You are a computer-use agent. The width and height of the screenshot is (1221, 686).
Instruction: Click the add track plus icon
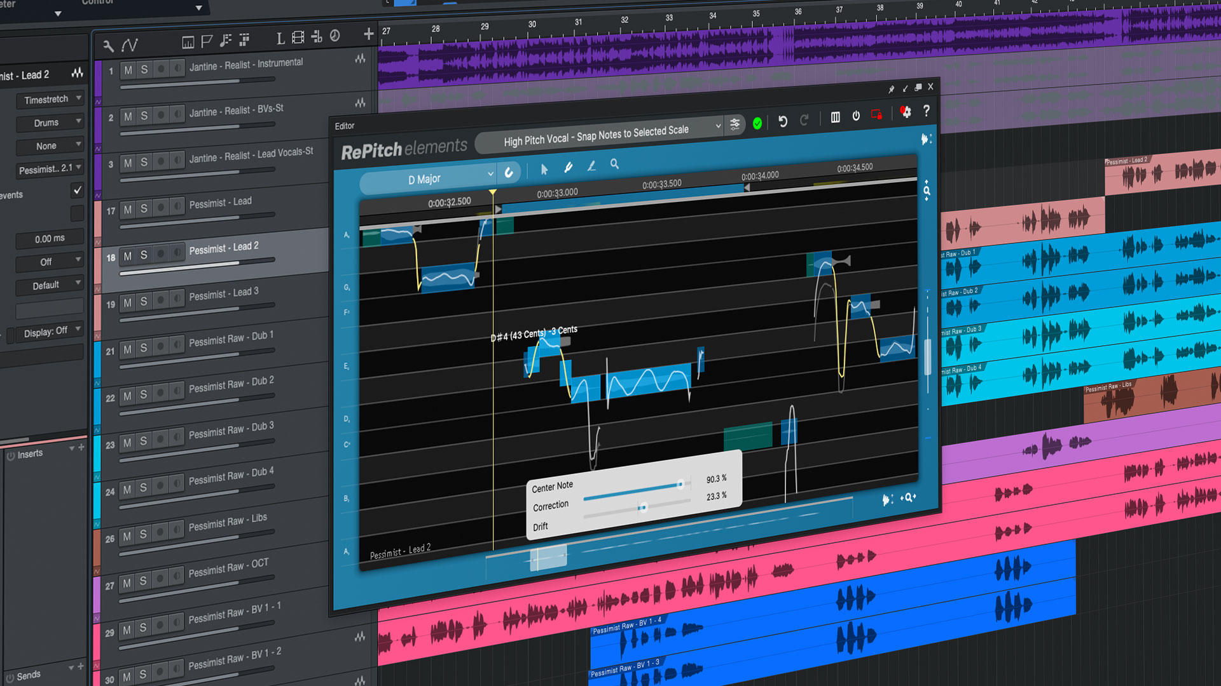point(368,35)
